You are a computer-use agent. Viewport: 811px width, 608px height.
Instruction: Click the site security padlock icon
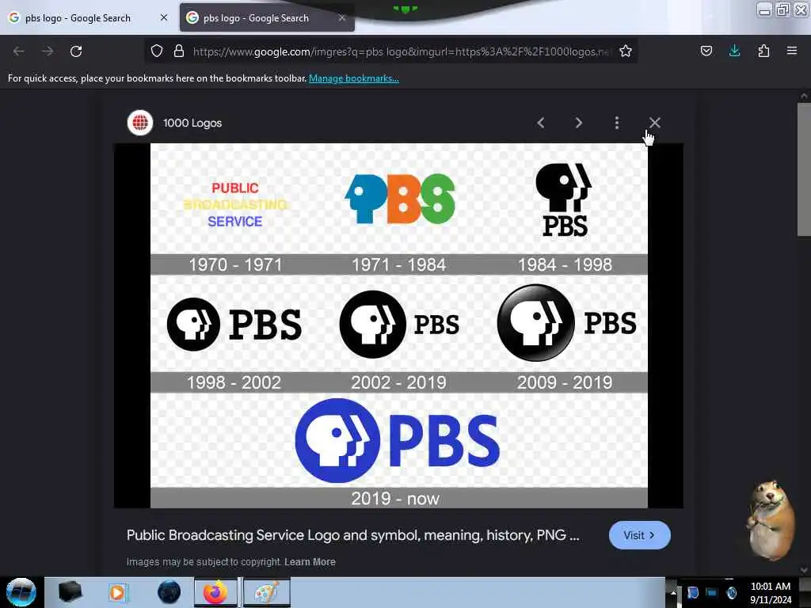coord(179,51)
